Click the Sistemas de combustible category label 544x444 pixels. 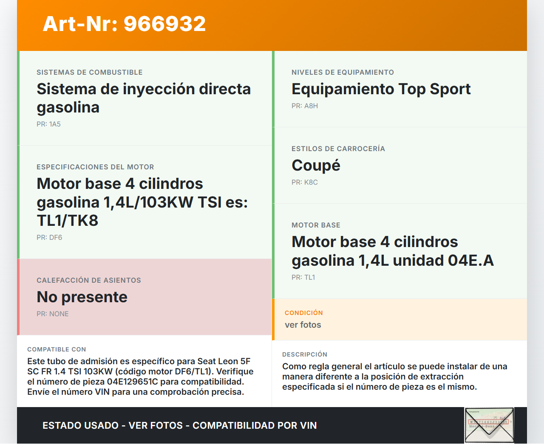coord(89,73)
